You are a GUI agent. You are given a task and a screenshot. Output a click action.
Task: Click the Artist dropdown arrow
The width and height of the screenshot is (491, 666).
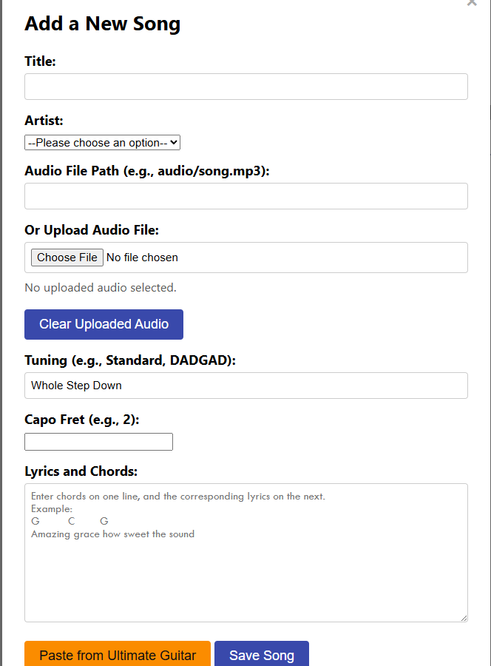(x=175, y=142)
